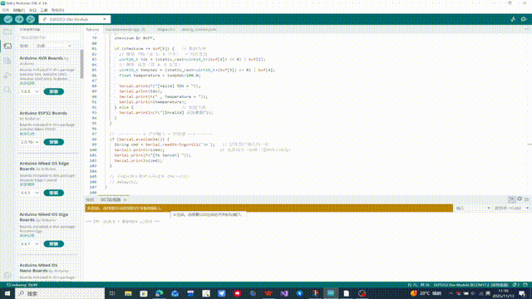
Task: Open version dropdown for Arduino AVR Boards
Action: 30,91
